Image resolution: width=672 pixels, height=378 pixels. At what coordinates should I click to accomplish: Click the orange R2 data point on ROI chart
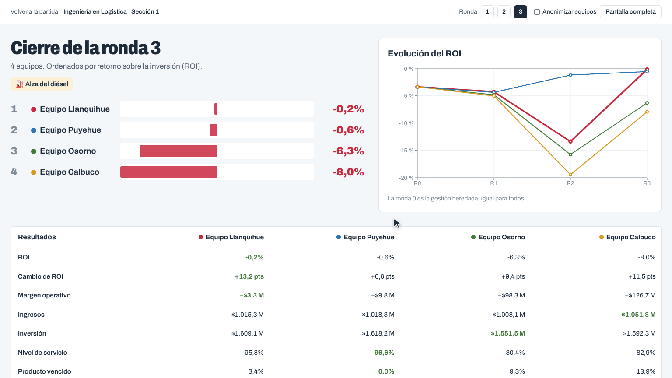click(x=570, y=175)
